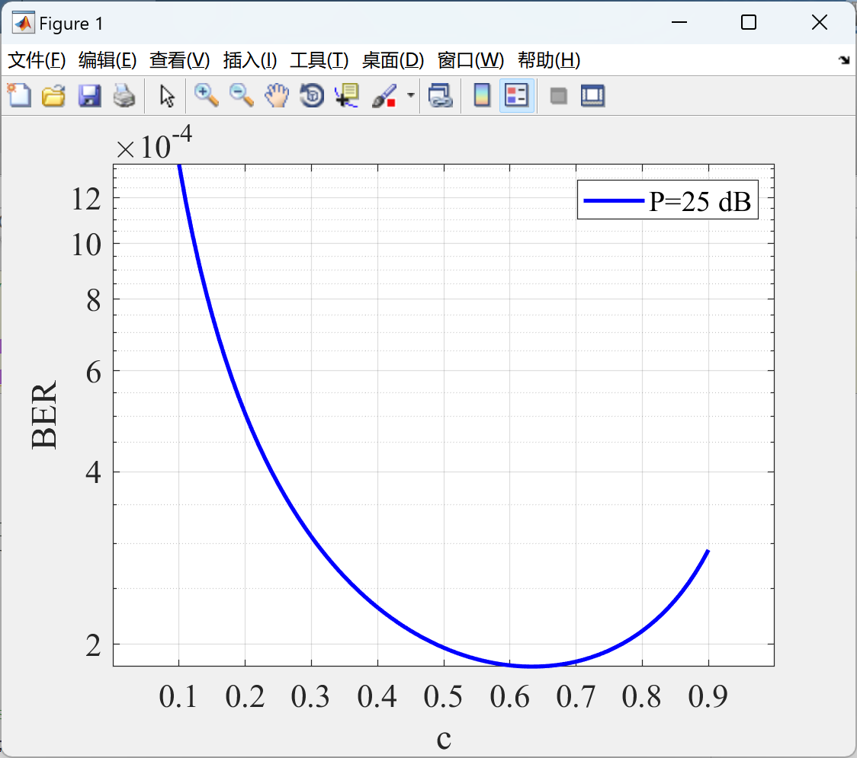Expand the Brush color dropdown arrow

click(410, 95)
